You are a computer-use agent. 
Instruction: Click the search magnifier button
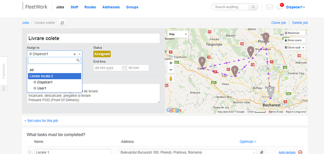pos(254,7)
